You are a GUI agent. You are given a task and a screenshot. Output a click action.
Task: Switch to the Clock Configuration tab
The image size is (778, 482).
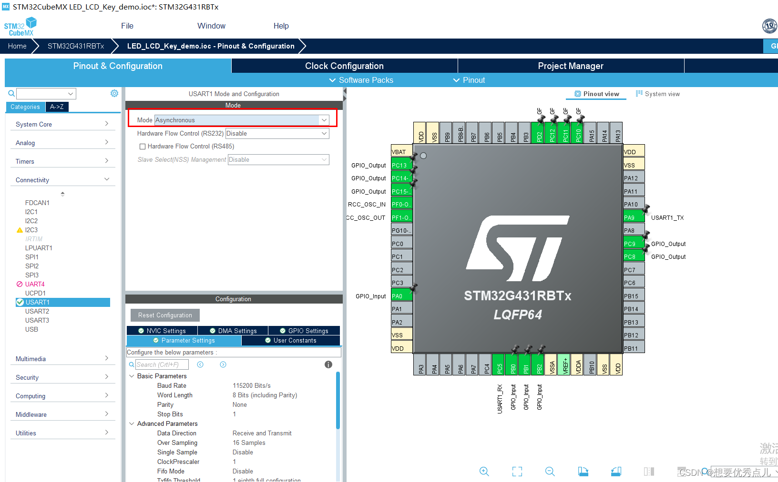(344, 66)
